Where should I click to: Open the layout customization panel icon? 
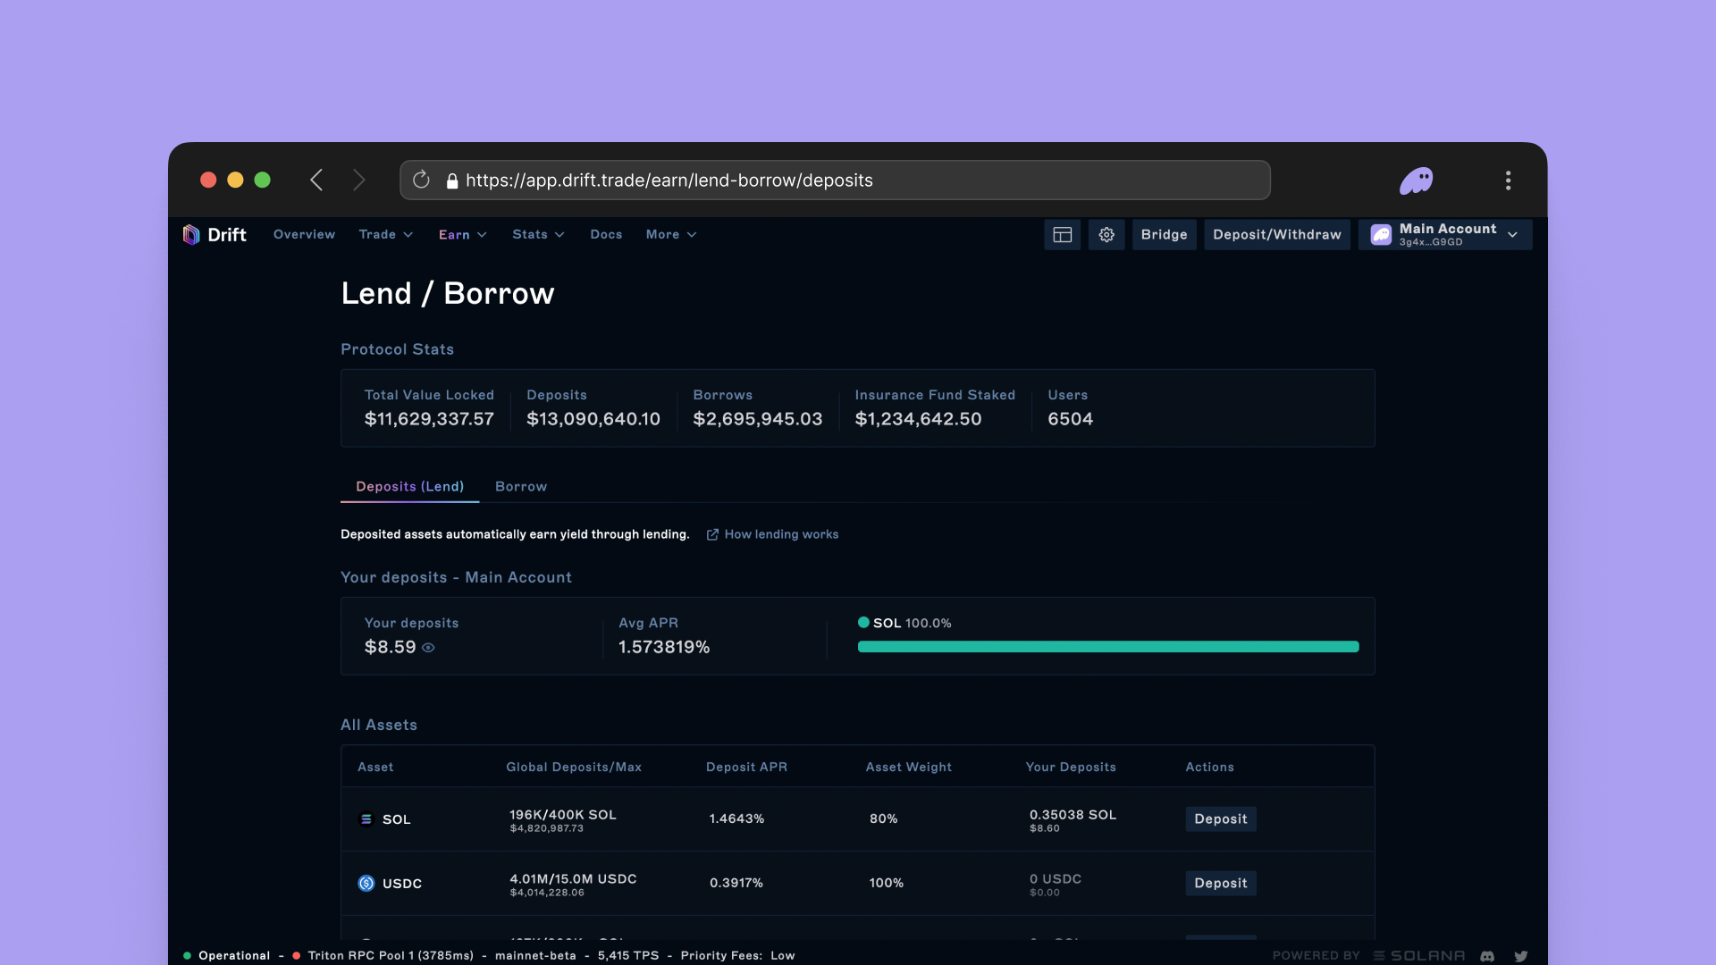(1062, 234)
